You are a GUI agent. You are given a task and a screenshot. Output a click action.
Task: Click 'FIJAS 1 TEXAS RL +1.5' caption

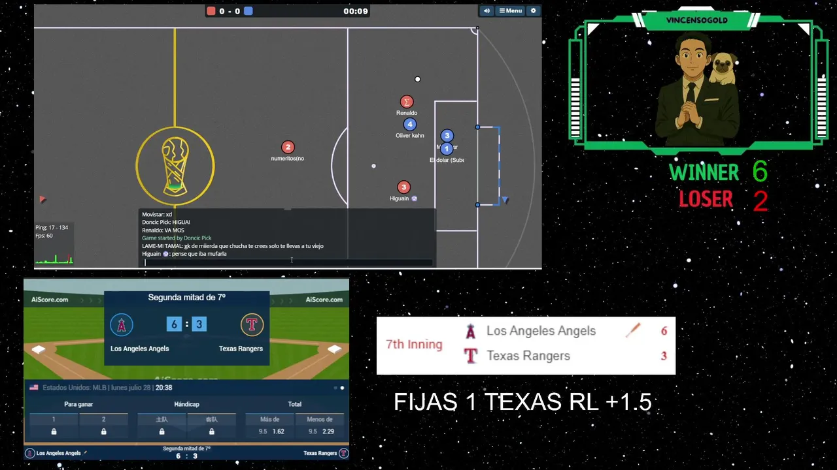click(522, 402)
